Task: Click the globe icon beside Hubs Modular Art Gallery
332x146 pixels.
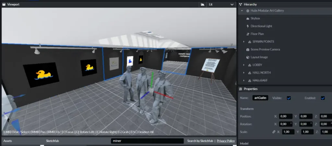Action: pos(248,11)
